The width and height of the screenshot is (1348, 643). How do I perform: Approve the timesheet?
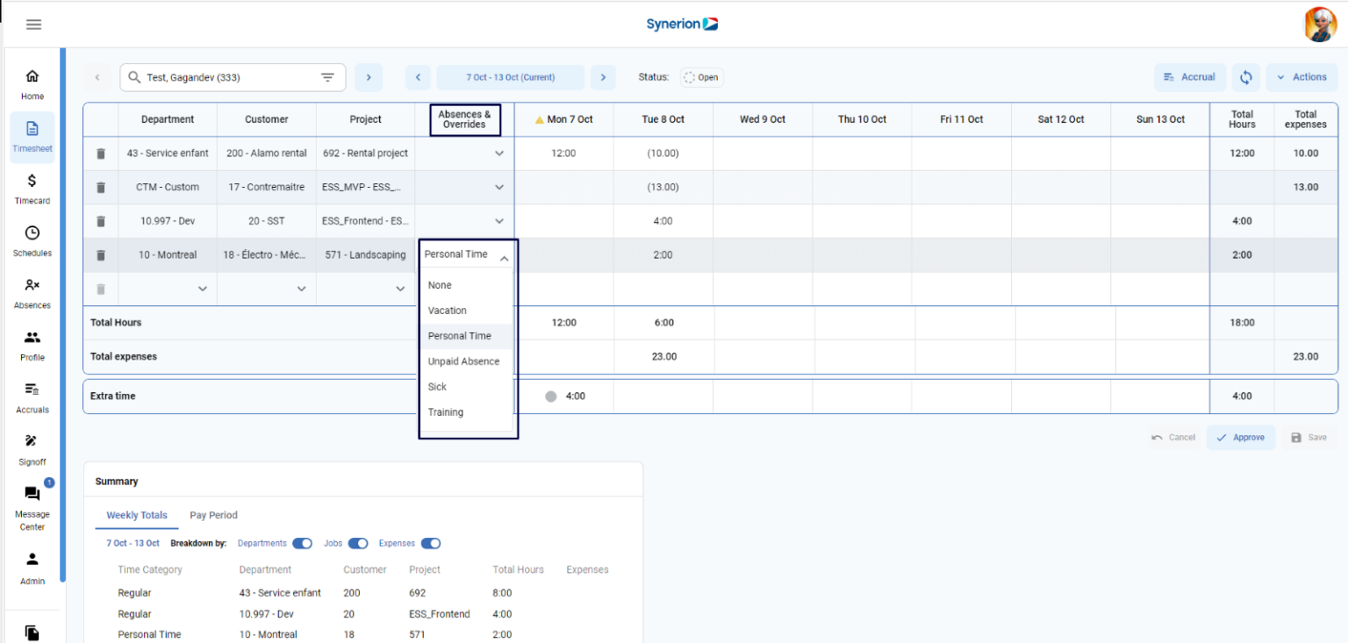click(1240, 437)
